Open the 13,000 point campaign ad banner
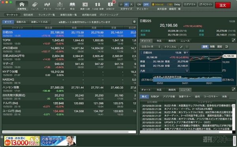This screenshot has height=147, width=237. click(22, 141)
